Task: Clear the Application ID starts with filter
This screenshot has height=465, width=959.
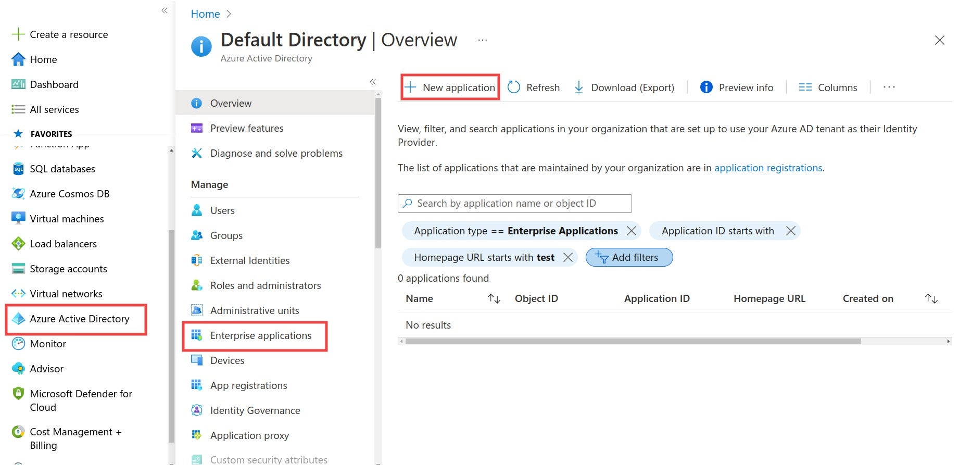Action: (790, 231)
